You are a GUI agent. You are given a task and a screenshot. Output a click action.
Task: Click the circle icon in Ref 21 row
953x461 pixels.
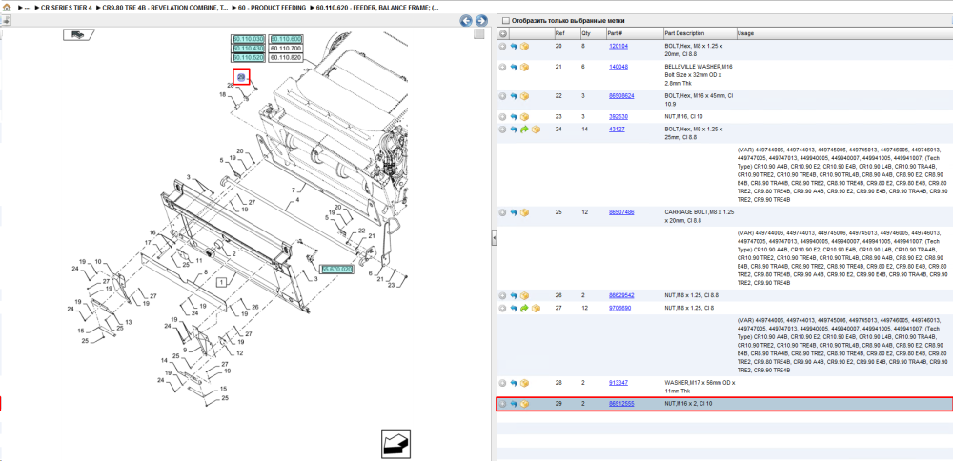coord(502,67)
